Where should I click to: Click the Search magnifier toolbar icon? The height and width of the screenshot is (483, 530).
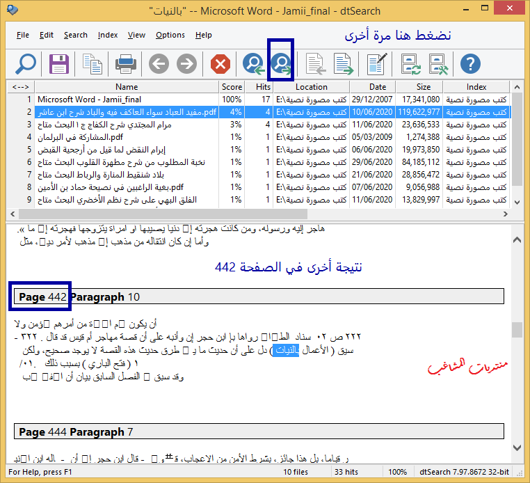[x=25, y=65]
